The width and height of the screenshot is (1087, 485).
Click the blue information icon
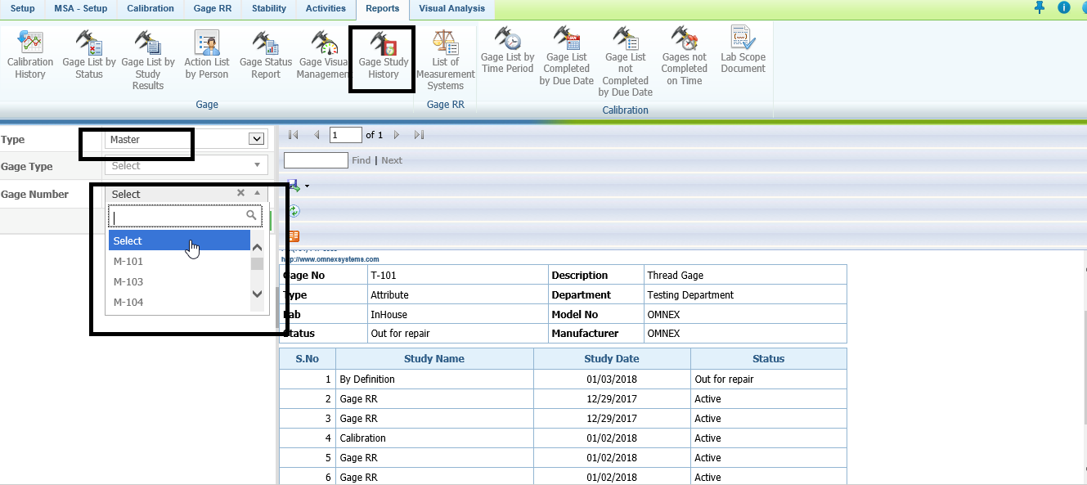coord(1064,7)
